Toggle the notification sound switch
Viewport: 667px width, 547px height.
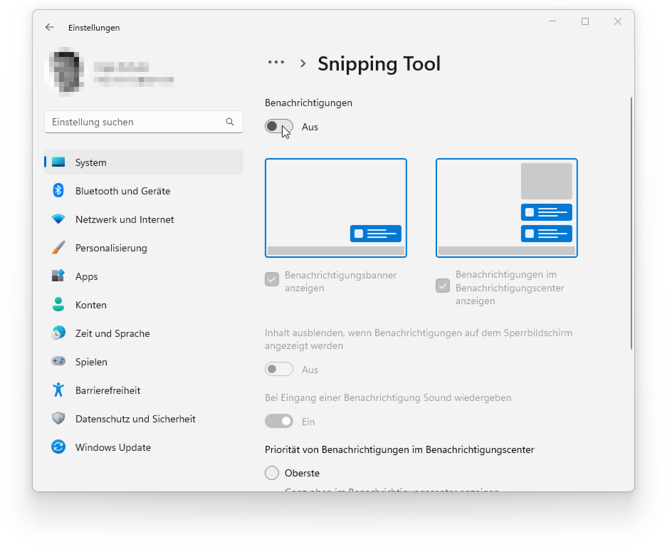279,421
